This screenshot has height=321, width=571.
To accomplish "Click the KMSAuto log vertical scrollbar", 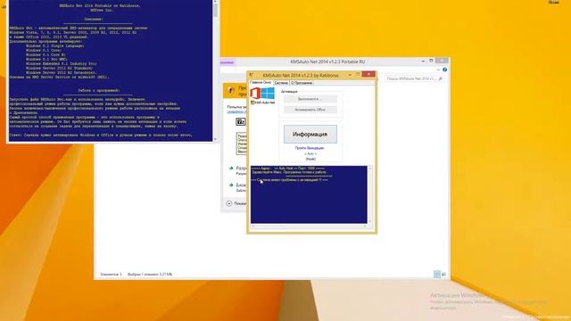I will 370,194.
